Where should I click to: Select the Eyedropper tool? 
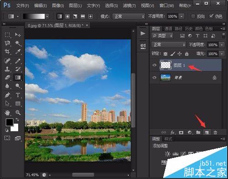tap(18, 52)
